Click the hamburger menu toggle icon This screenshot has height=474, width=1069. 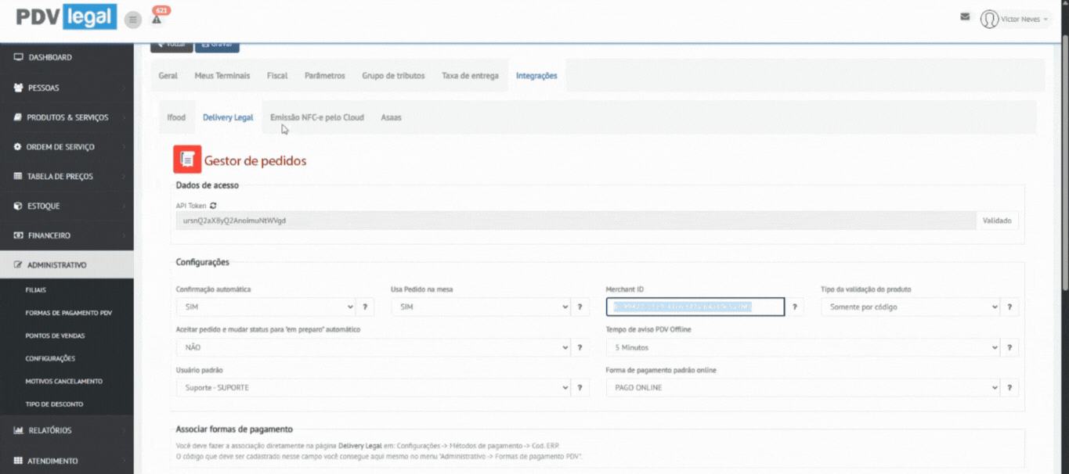133,20
